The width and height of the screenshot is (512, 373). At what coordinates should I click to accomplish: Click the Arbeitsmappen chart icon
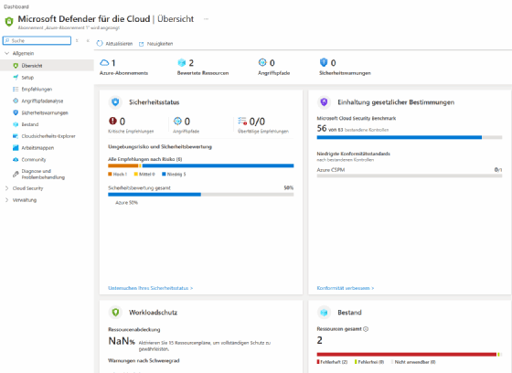[16, 148]
